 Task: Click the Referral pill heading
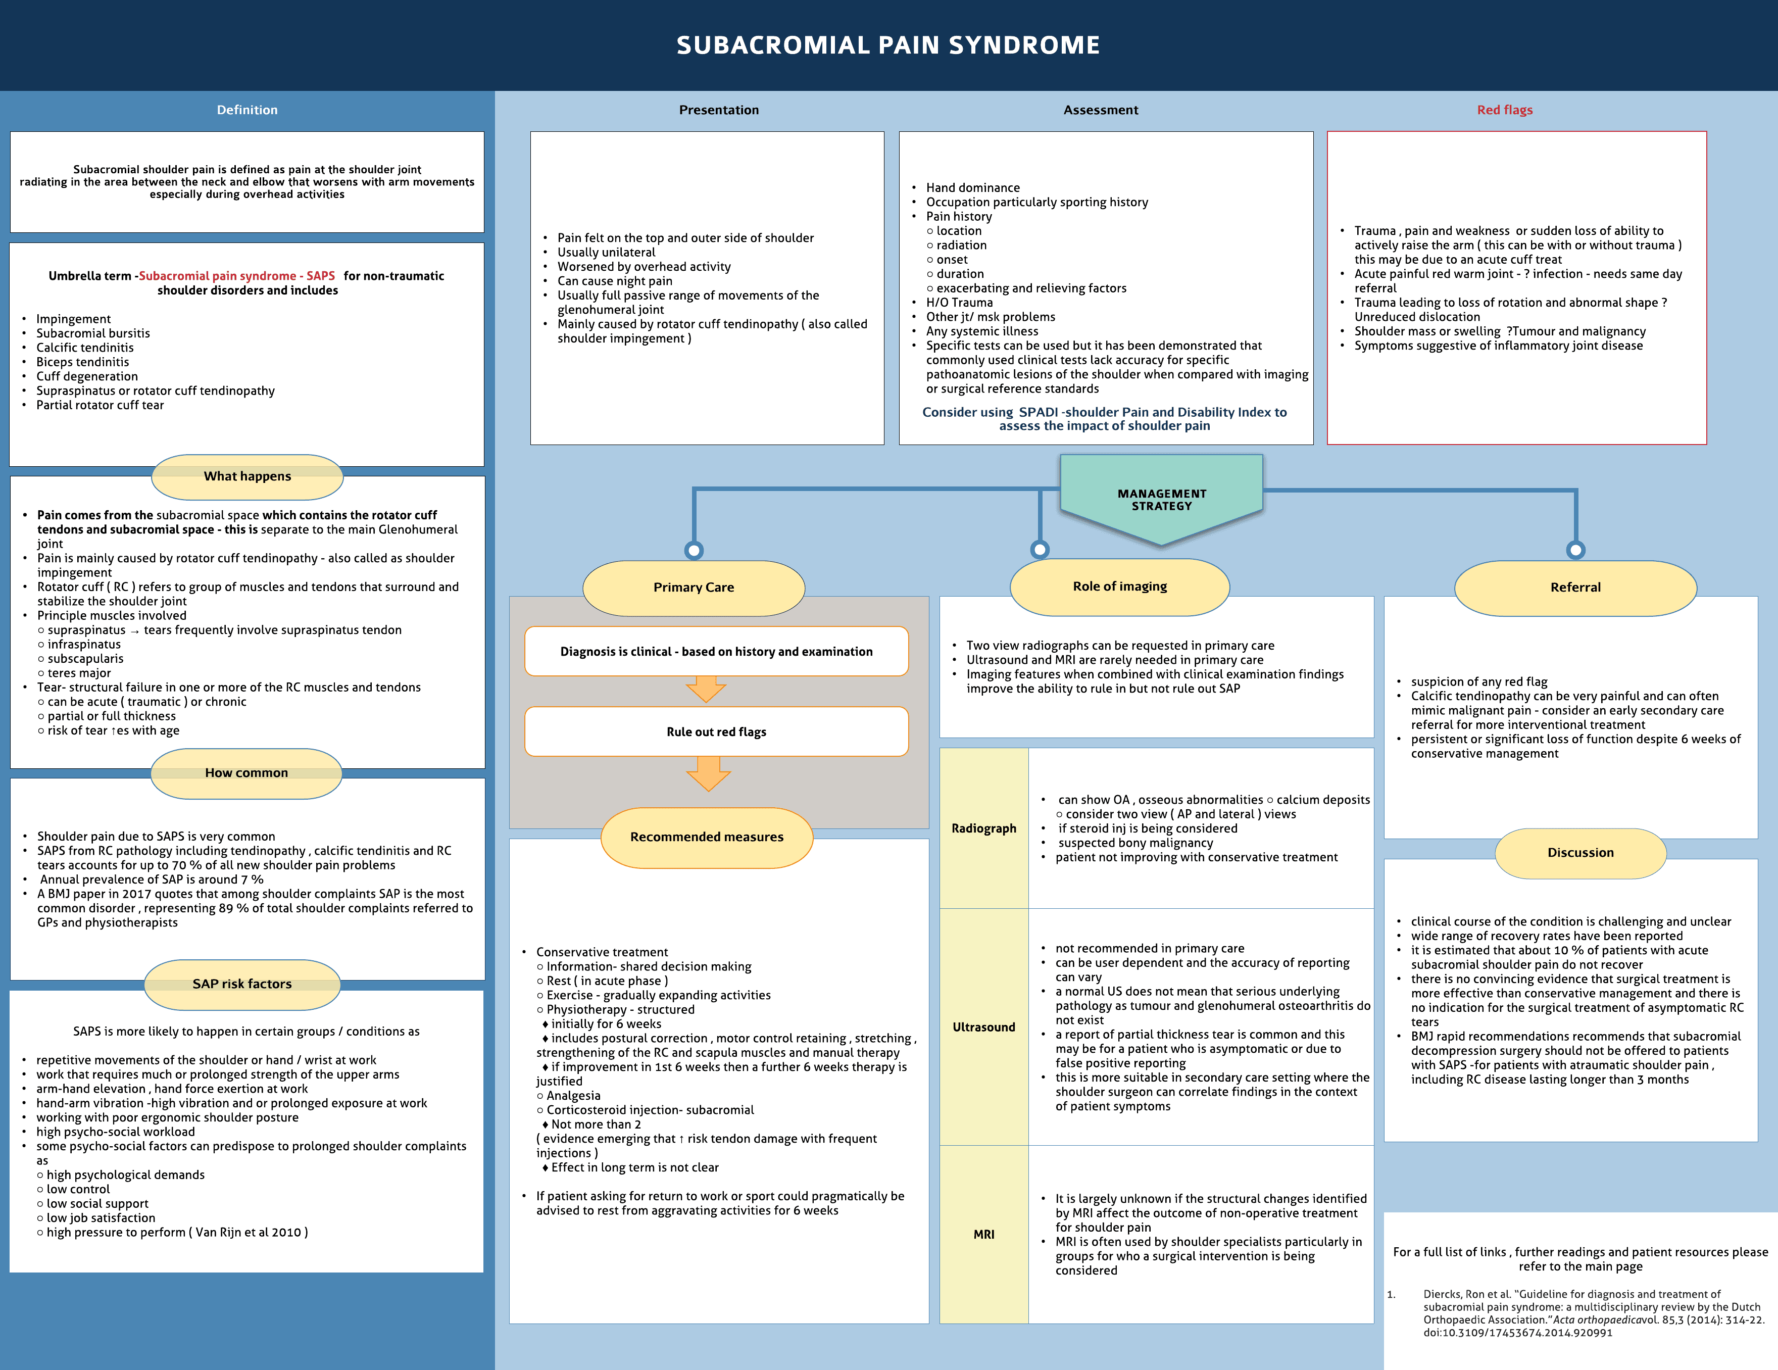coord(1575,587)
